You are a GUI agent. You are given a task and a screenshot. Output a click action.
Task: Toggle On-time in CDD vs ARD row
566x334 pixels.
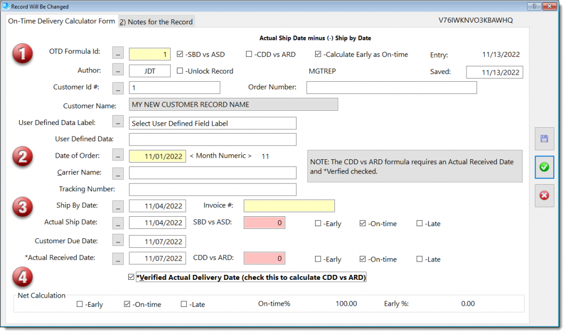click(x=363, y=259)
